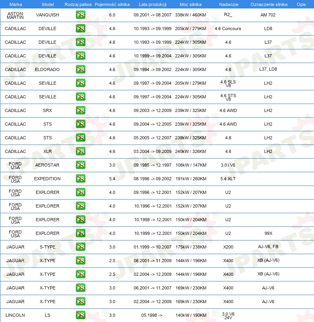Select the ELDORADO model cell
Viewport: 314px width, 322px height.
pos(47,69)
